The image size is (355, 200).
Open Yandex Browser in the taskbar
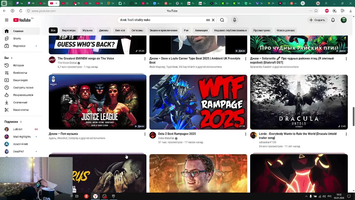click(95, 196)
